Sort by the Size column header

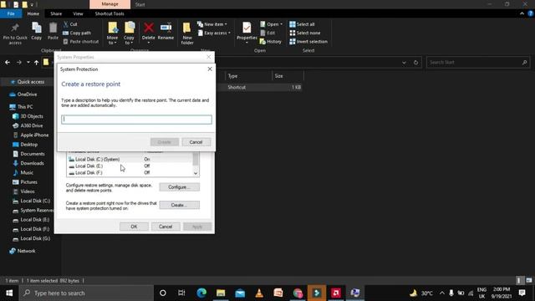288,76
